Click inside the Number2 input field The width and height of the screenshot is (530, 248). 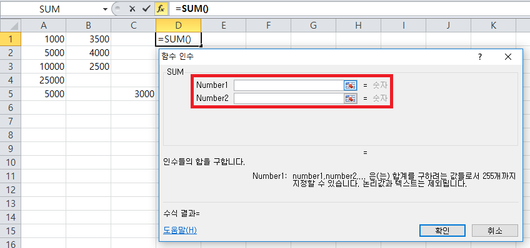289,98
